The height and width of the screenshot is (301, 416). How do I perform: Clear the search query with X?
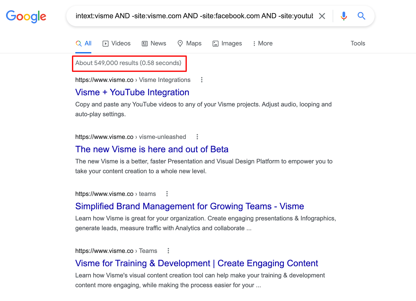pyautogui.click(x=322, y=16)
